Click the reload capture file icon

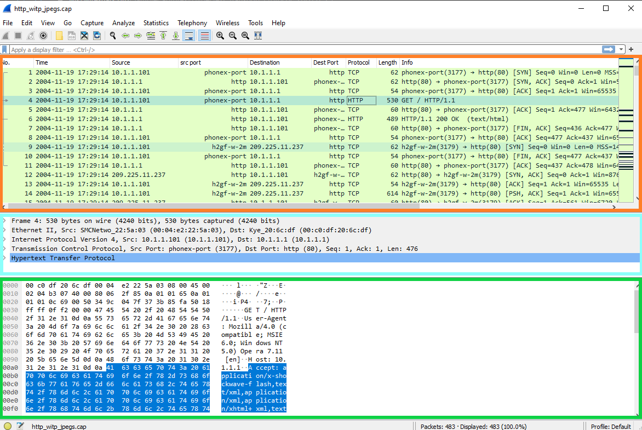[x=97, y=36]
